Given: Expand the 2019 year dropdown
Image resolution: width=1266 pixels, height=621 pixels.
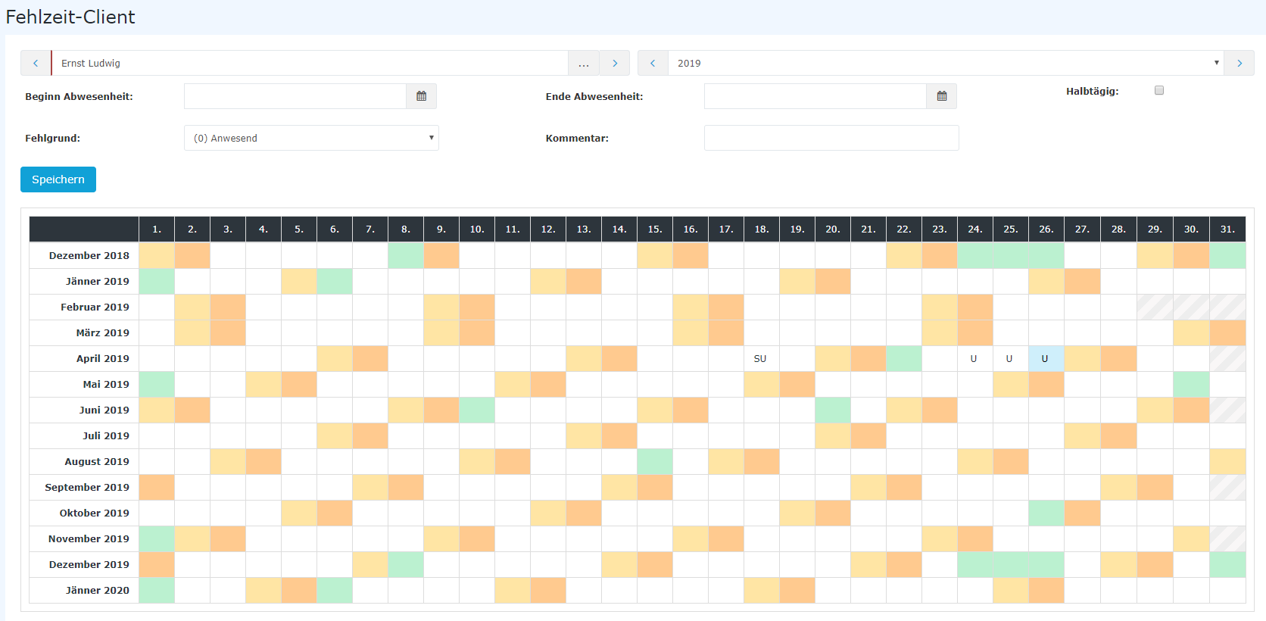Looking at the screenshot, I should tap(946, 63).
